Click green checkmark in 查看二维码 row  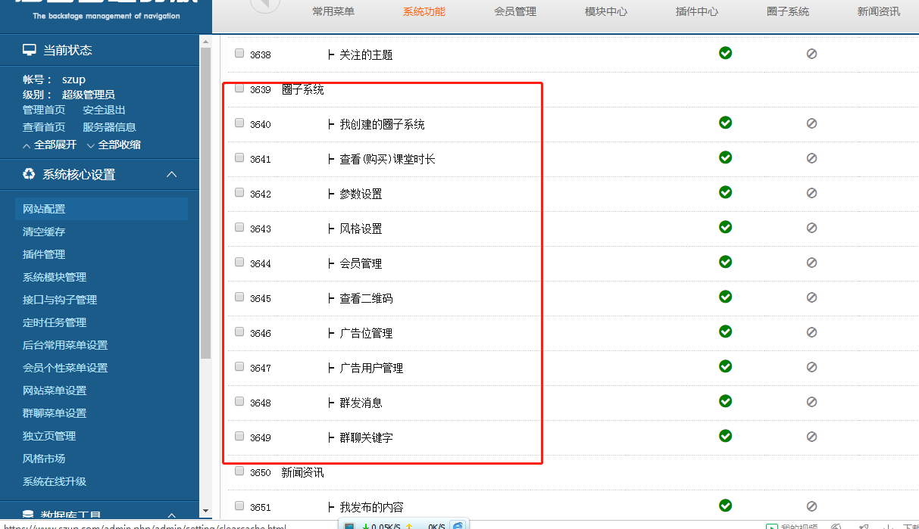tap(725, 297)
